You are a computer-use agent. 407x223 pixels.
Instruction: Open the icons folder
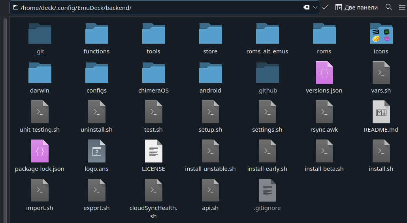click(381, 34)
